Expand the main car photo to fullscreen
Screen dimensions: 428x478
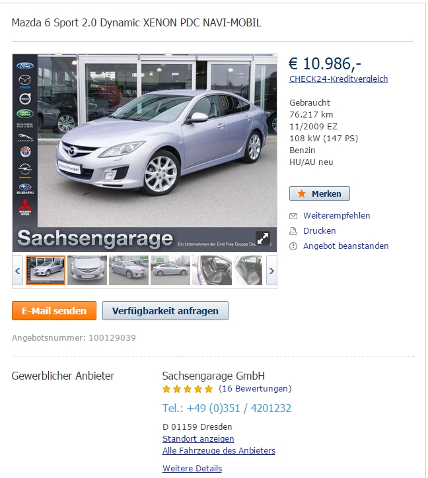coord(263,238)
